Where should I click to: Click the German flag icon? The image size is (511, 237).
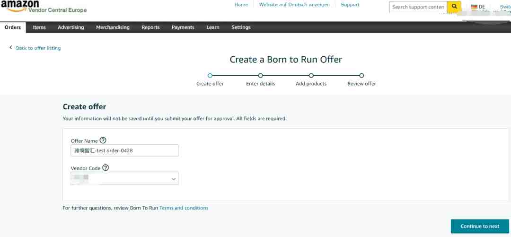click(x=474, y=7)
